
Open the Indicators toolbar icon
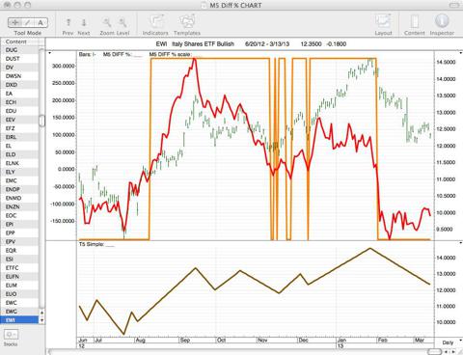155,22
